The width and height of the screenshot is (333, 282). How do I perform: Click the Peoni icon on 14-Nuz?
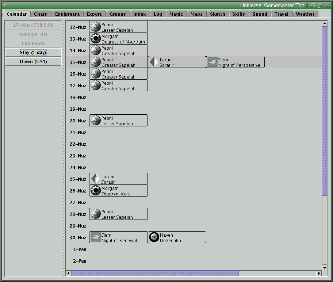(x=96, y=50)
